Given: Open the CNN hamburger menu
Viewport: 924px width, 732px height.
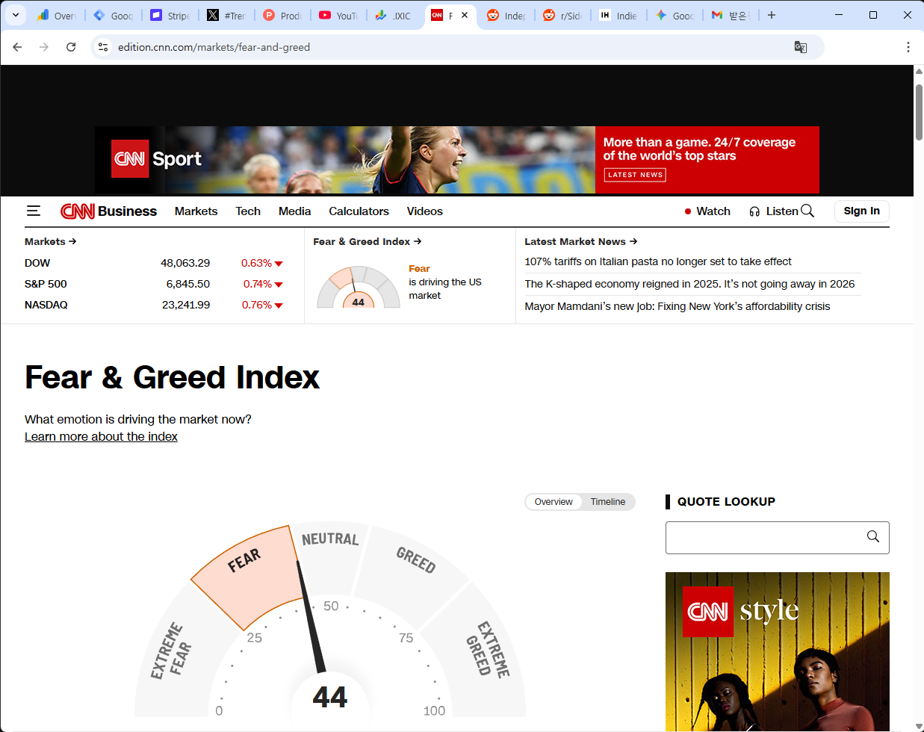Looking at the screenshot, I should (x=34, y=211).
